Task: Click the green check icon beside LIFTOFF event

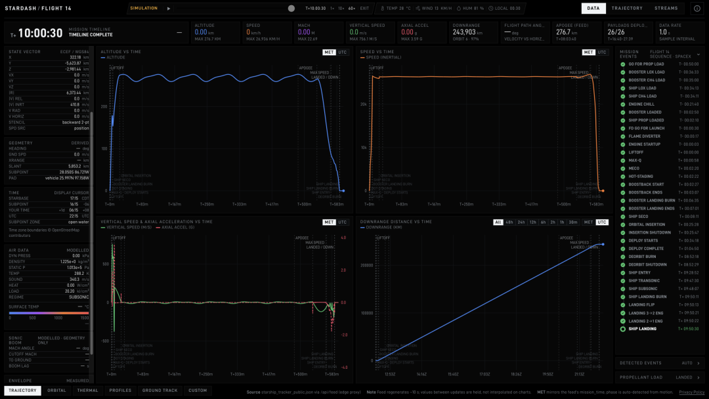Action: [x=622, y=152]
